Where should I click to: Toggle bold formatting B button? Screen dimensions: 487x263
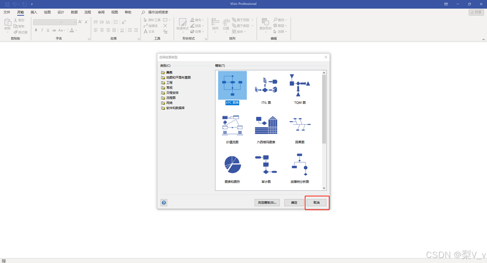36,30
